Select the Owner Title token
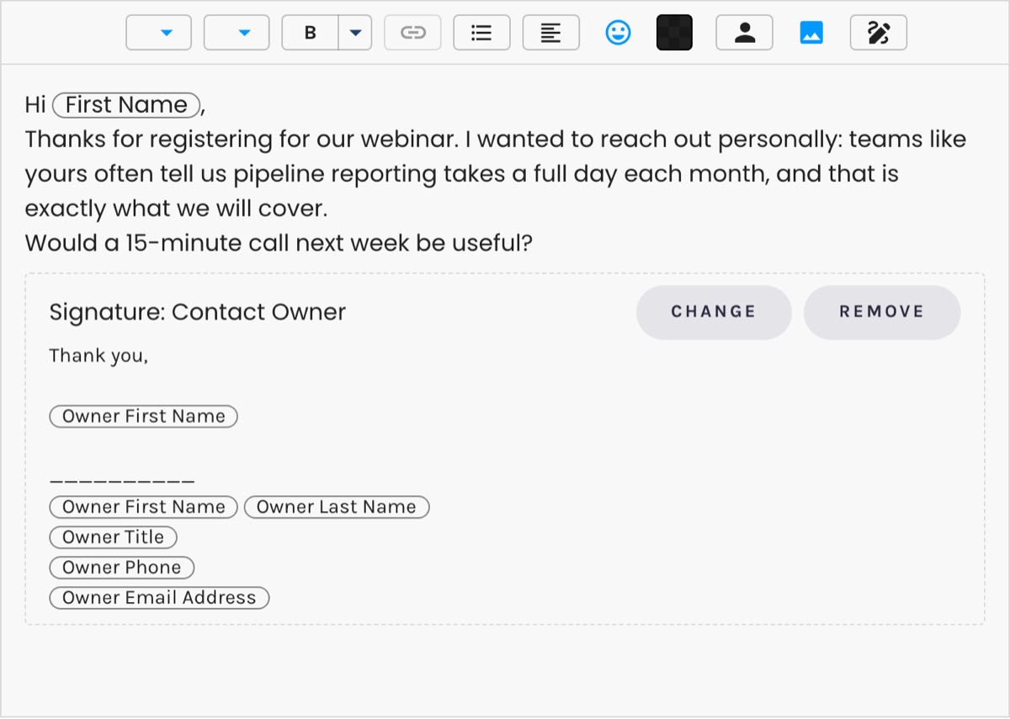 pos(114,537)
